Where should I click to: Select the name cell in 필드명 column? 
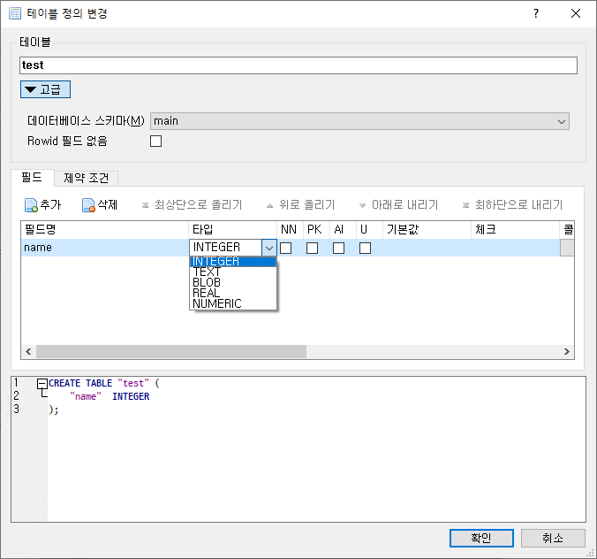point(105,248)
